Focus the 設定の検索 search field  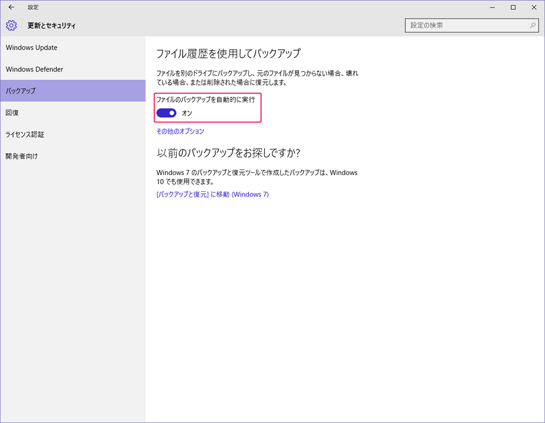click(471, 26)
